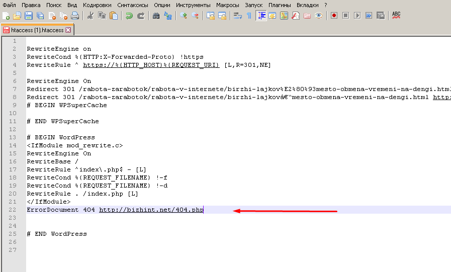
Task: Run macro multiple times fast-forward icon
Action: (369, 16)
